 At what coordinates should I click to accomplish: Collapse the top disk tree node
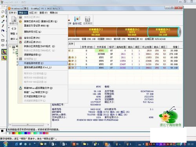[x=10, y=47]
